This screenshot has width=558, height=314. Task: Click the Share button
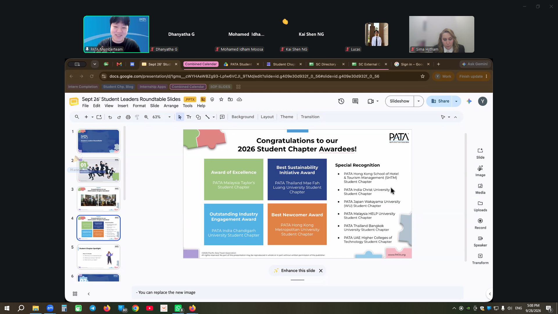click(440, 101)
